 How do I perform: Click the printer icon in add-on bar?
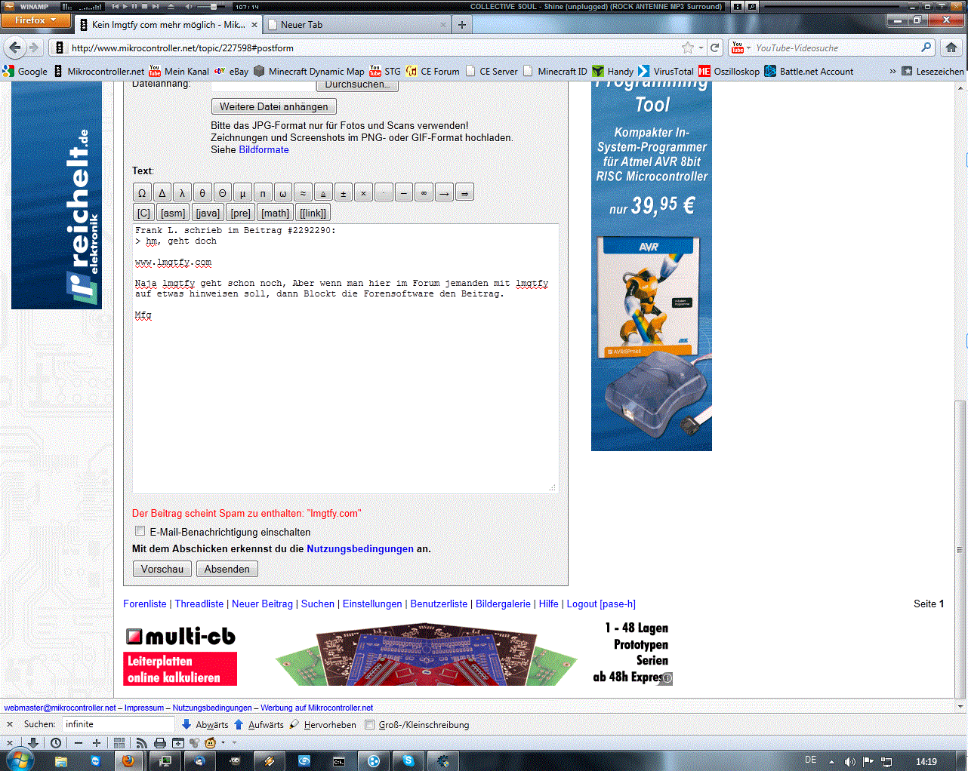[x=159, y=743]
